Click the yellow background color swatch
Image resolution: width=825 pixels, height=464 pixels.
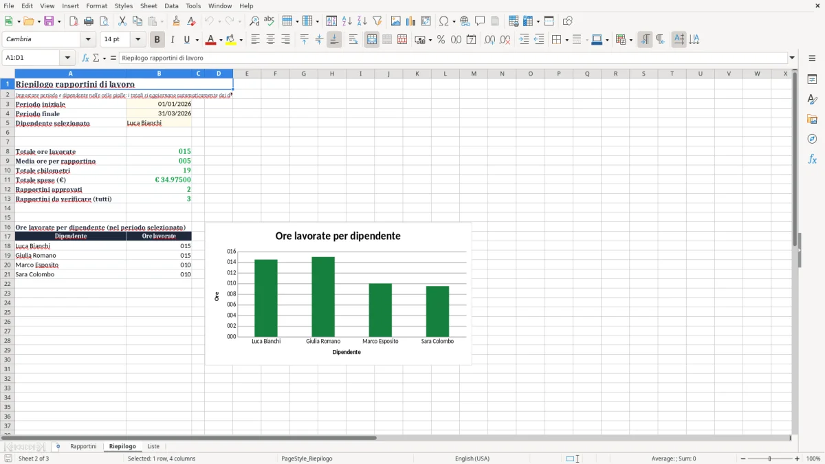[231, 40]
